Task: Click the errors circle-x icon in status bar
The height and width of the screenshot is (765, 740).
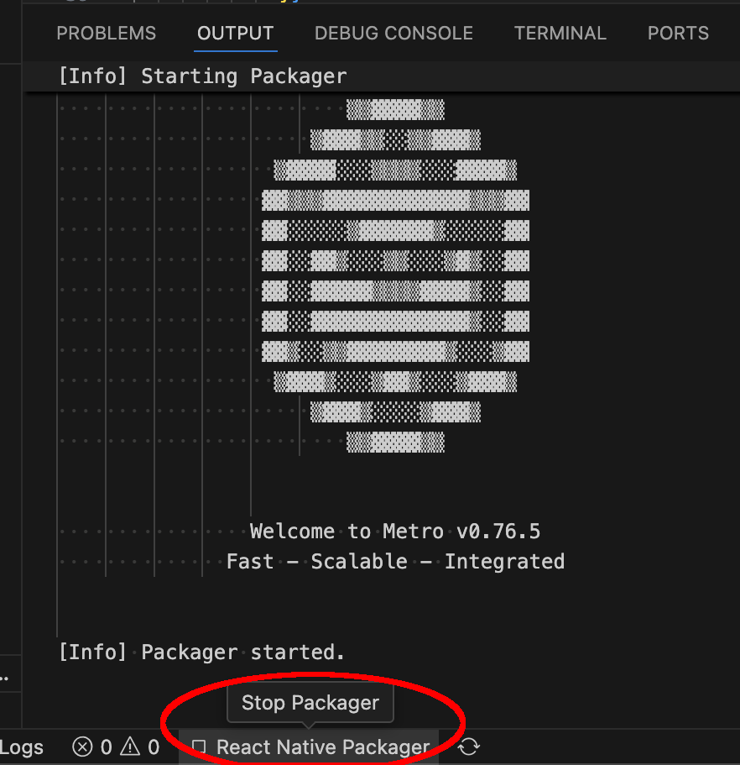Action: [x=81, y=747]
